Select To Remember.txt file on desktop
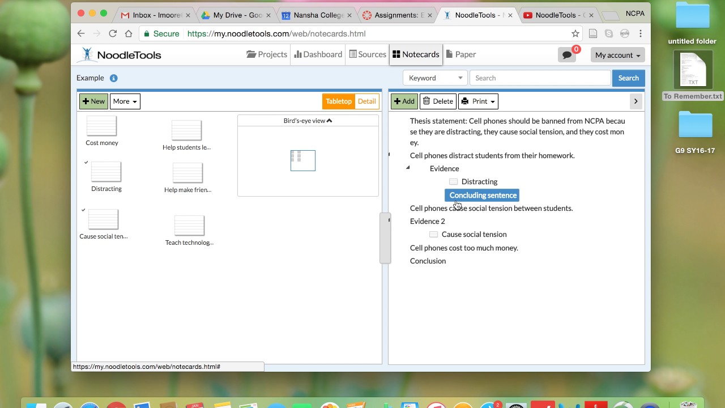This screenshot has width=725, height=408. click(x=693, y=76)
